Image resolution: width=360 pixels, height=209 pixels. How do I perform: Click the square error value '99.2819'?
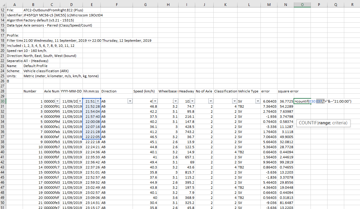pyautogui.click(x=286, y=162)
